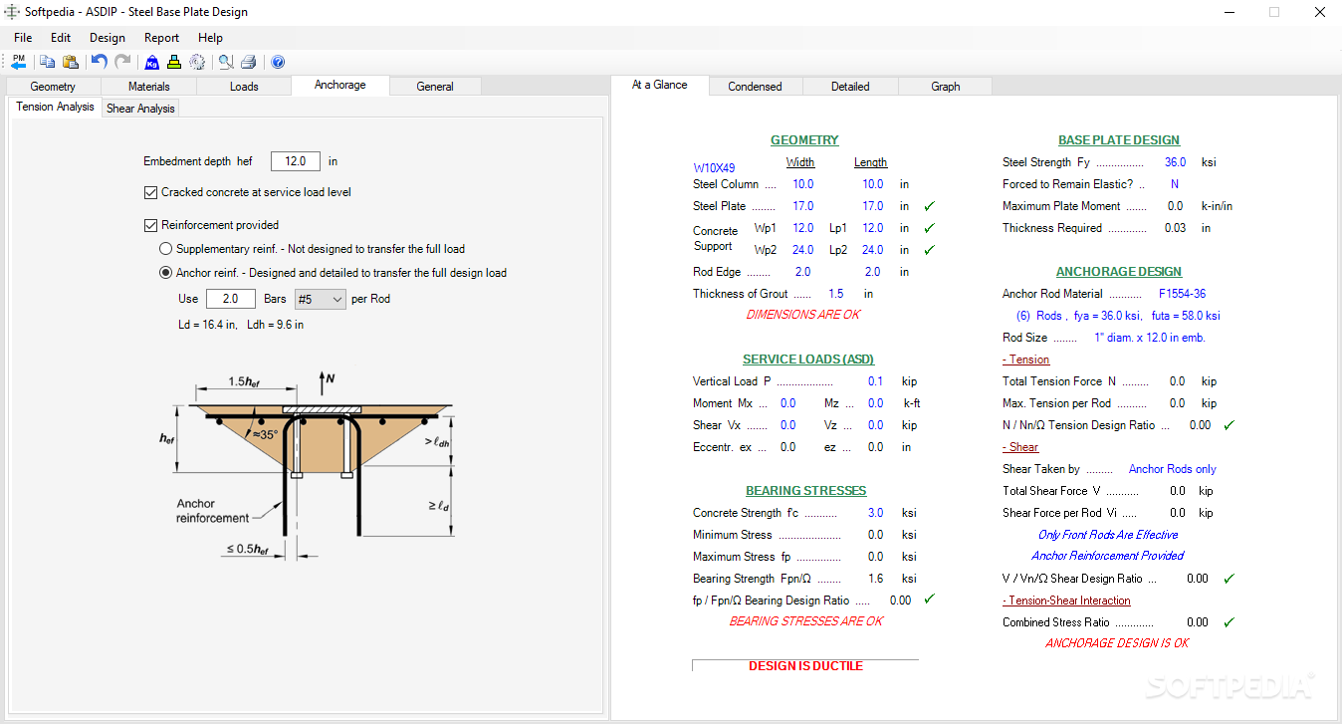
Task: Click the SERVICE LOADS (ASD) heading
Action: point(808,360)
